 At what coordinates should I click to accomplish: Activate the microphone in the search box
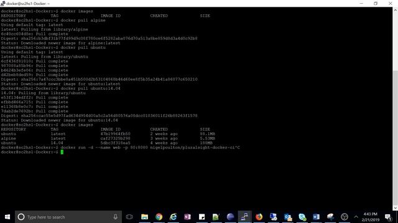115,217
